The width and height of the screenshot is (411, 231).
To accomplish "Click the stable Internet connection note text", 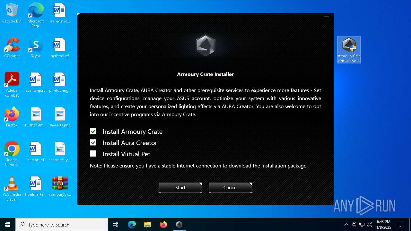I will click(x=199, y=166).
